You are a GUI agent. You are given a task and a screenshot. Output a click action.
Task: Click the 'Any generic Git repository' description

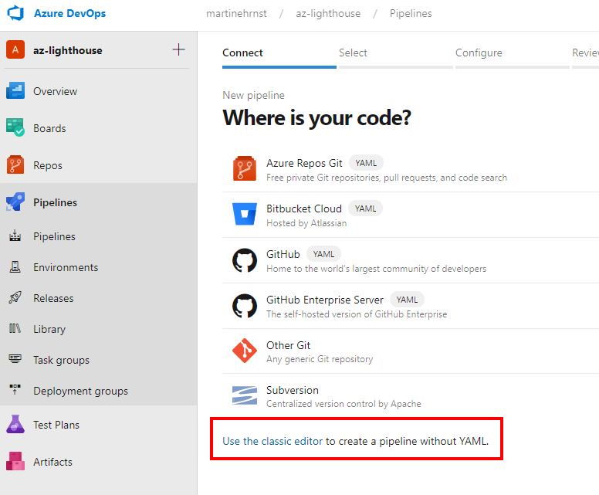[x=320, y=359]
